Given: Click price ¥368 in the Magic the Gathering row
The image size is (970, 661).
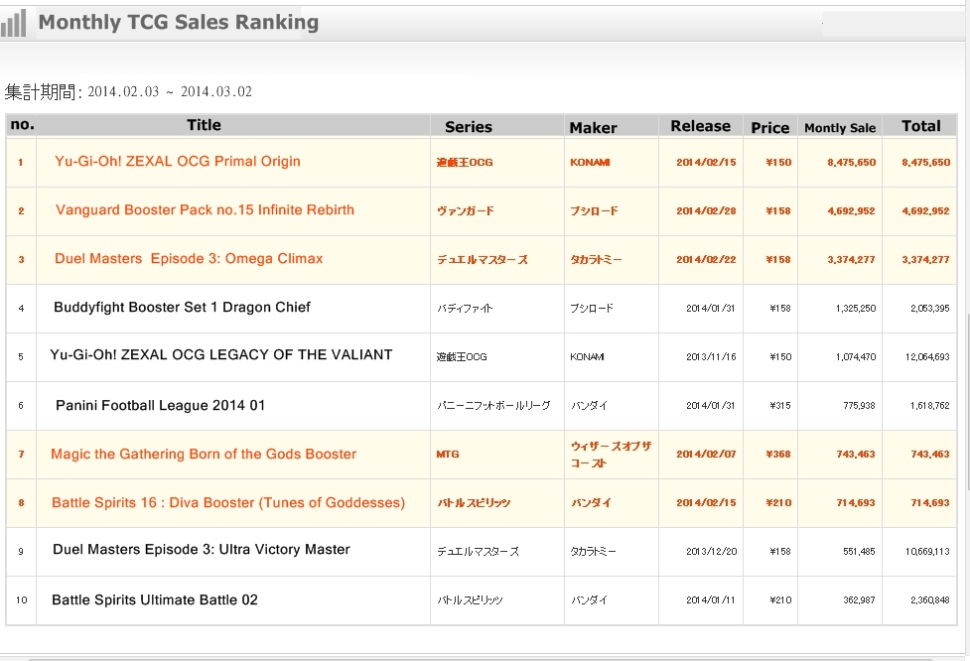Looking at the screenshot, I should tap(778, 455).
